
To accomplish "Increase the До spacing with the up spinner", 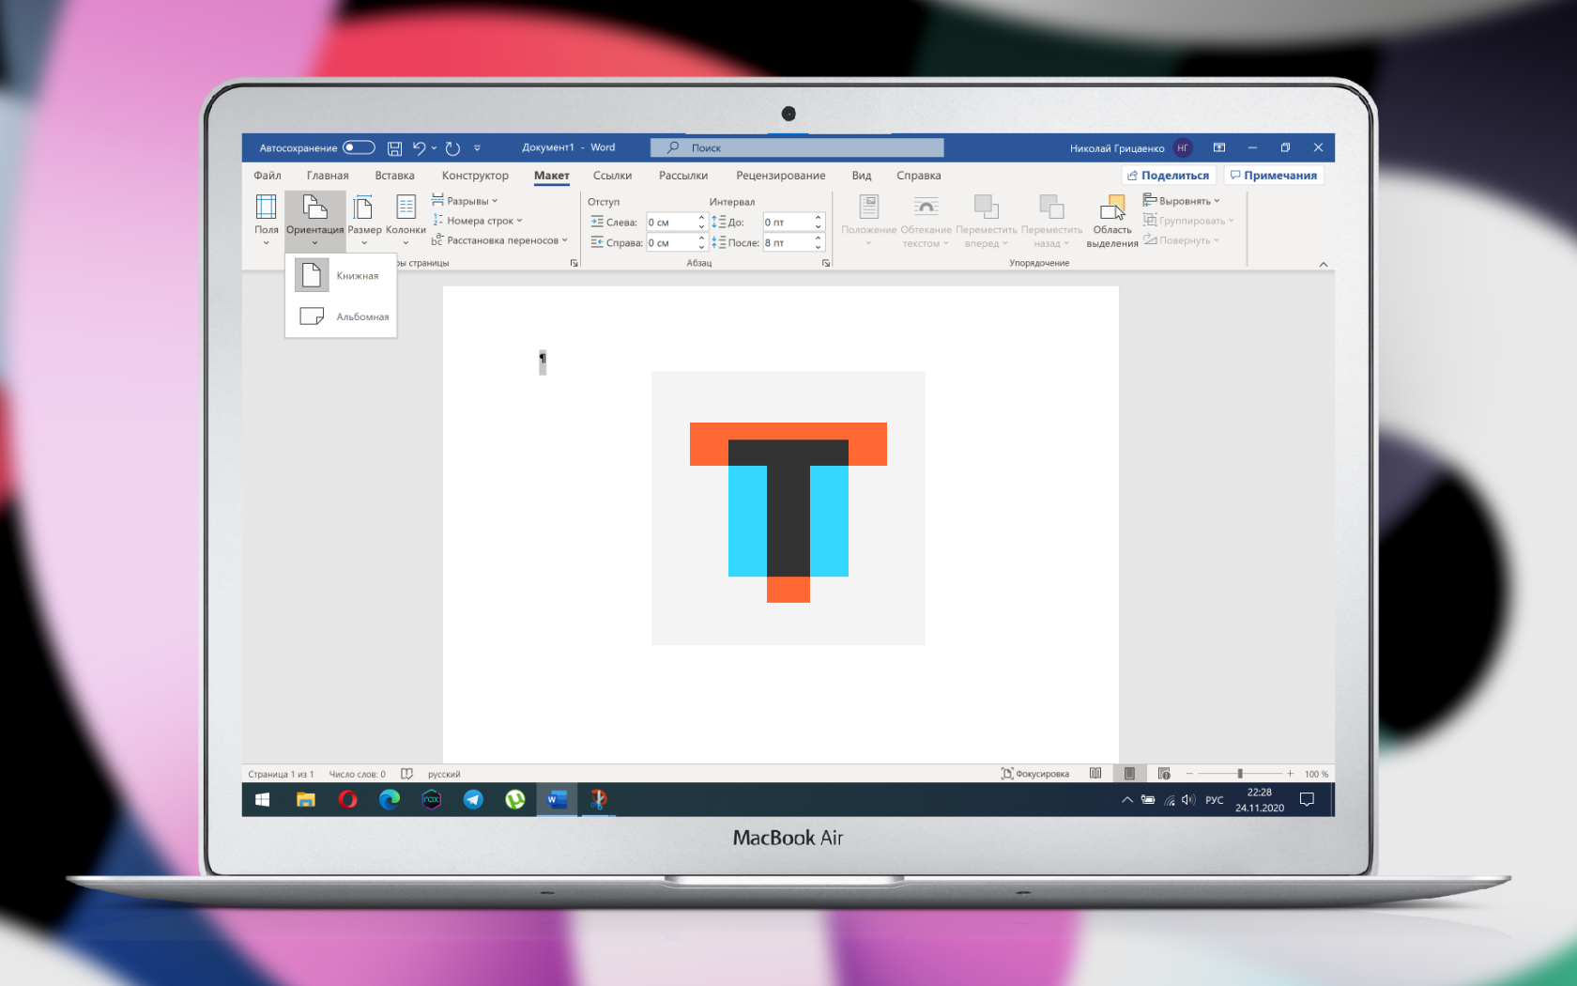I will coord(819,218).
